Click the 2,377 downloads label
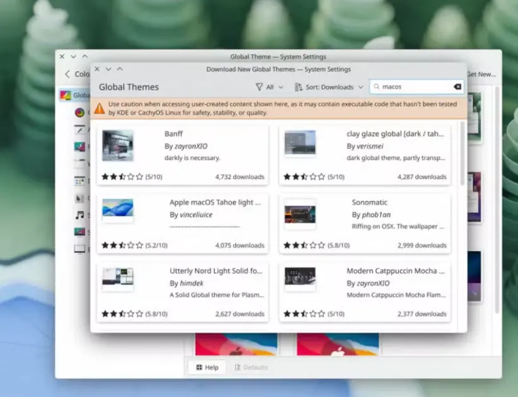 422,314
